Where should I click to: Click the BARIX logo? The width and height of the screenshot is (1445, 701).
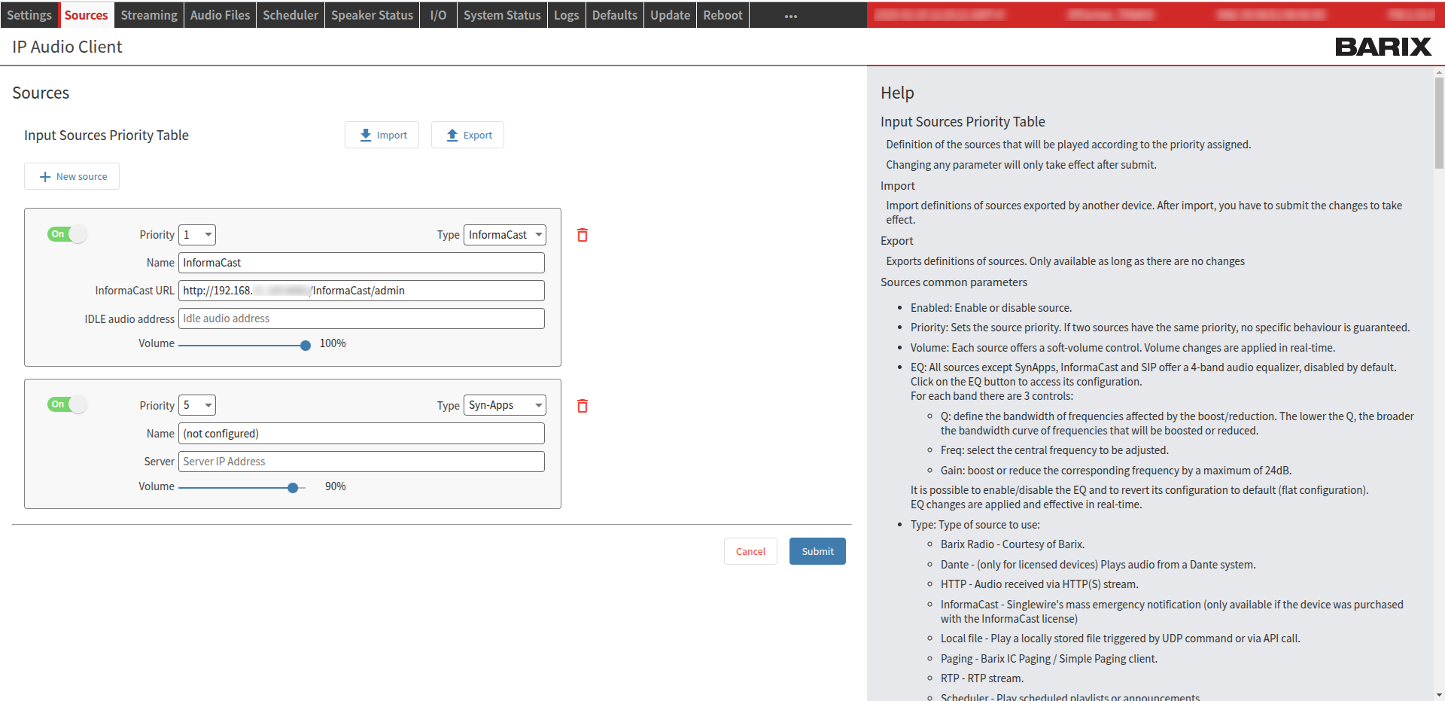[x=1383, y=47]
